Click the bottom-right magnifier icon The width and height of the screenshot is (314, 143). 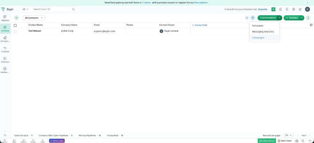click(303, 141)
